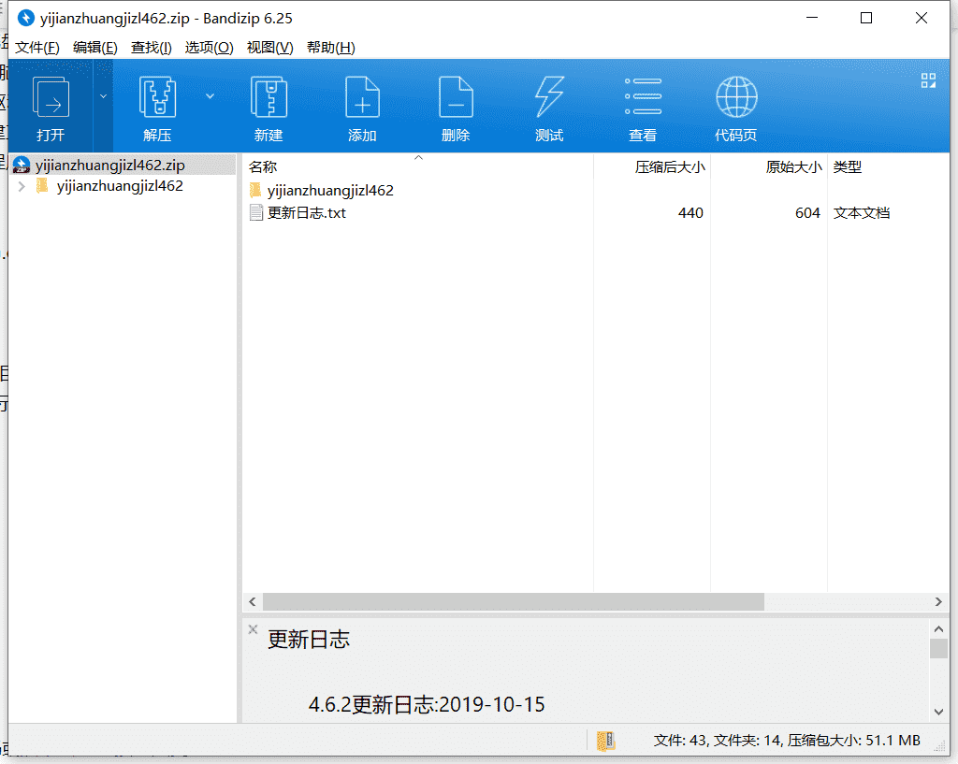Open the 帮助(H) menu
Image resolution: width=958 pixels, height=764 pixels.
[330, 48]
